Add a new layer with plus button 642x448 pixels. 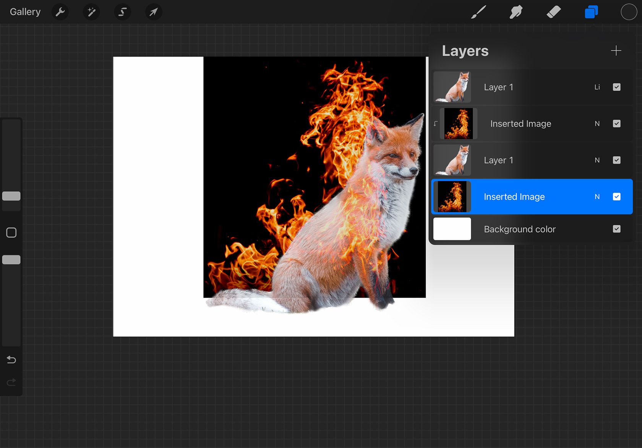[616, 51]
